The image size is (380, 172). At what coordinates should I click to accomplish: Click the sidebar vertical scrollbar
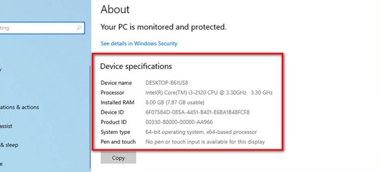(x=90, y=116)
